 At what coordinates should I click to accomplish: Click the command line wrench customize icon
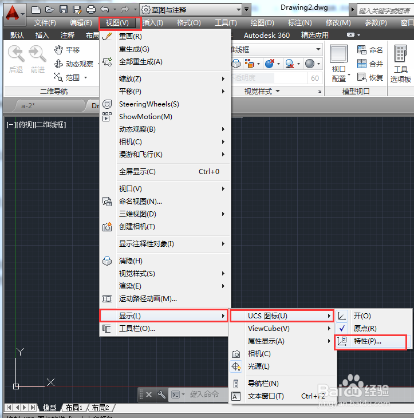point(161,395)
